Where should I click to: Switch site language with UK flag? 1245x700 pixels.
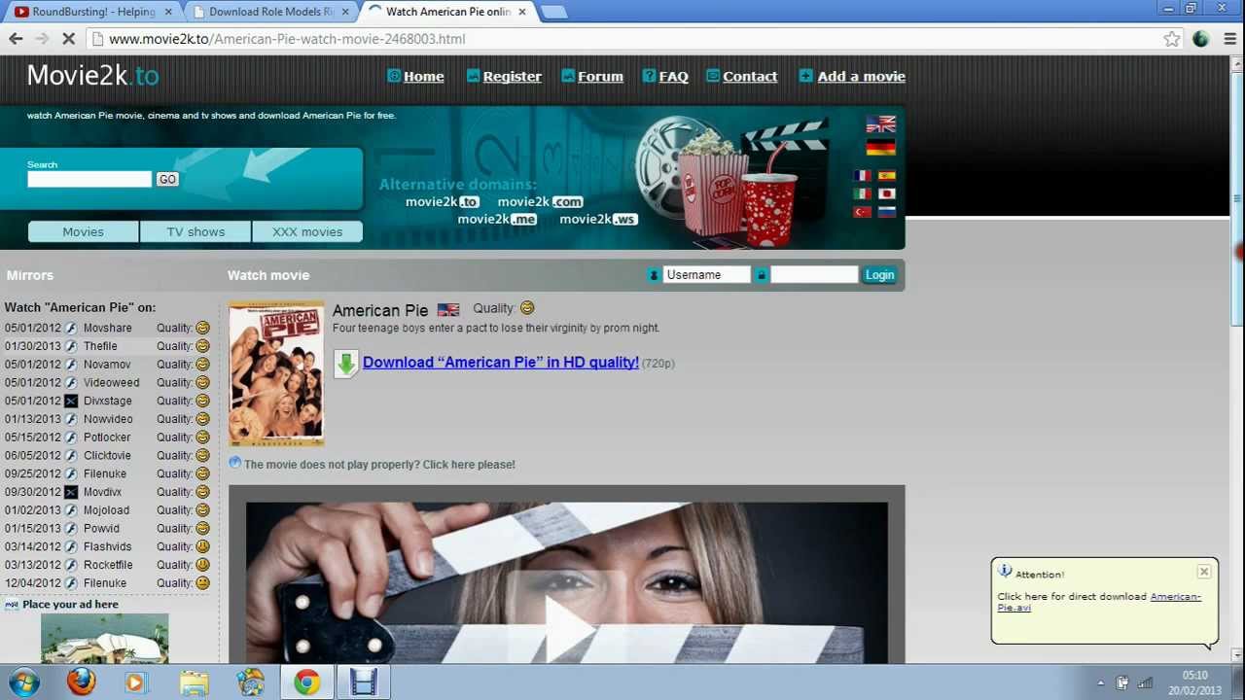tap(880, 124)
